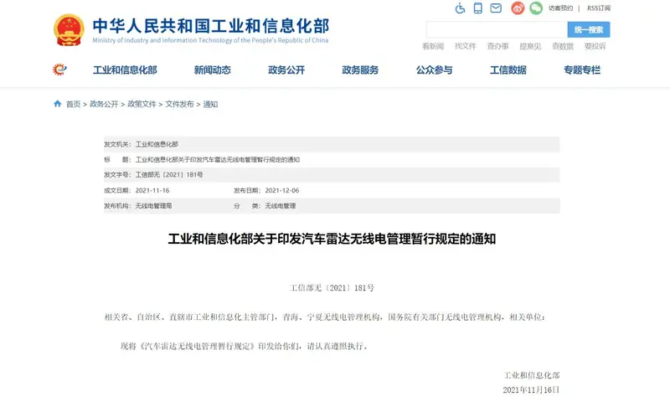The width and height of the screenshot is (670, 397).
Task: Click the 分类 value 无线电管理
Action: 281,205
